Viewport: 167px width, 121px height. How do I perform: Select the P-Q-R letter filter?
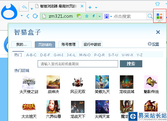tap(99, 55)
